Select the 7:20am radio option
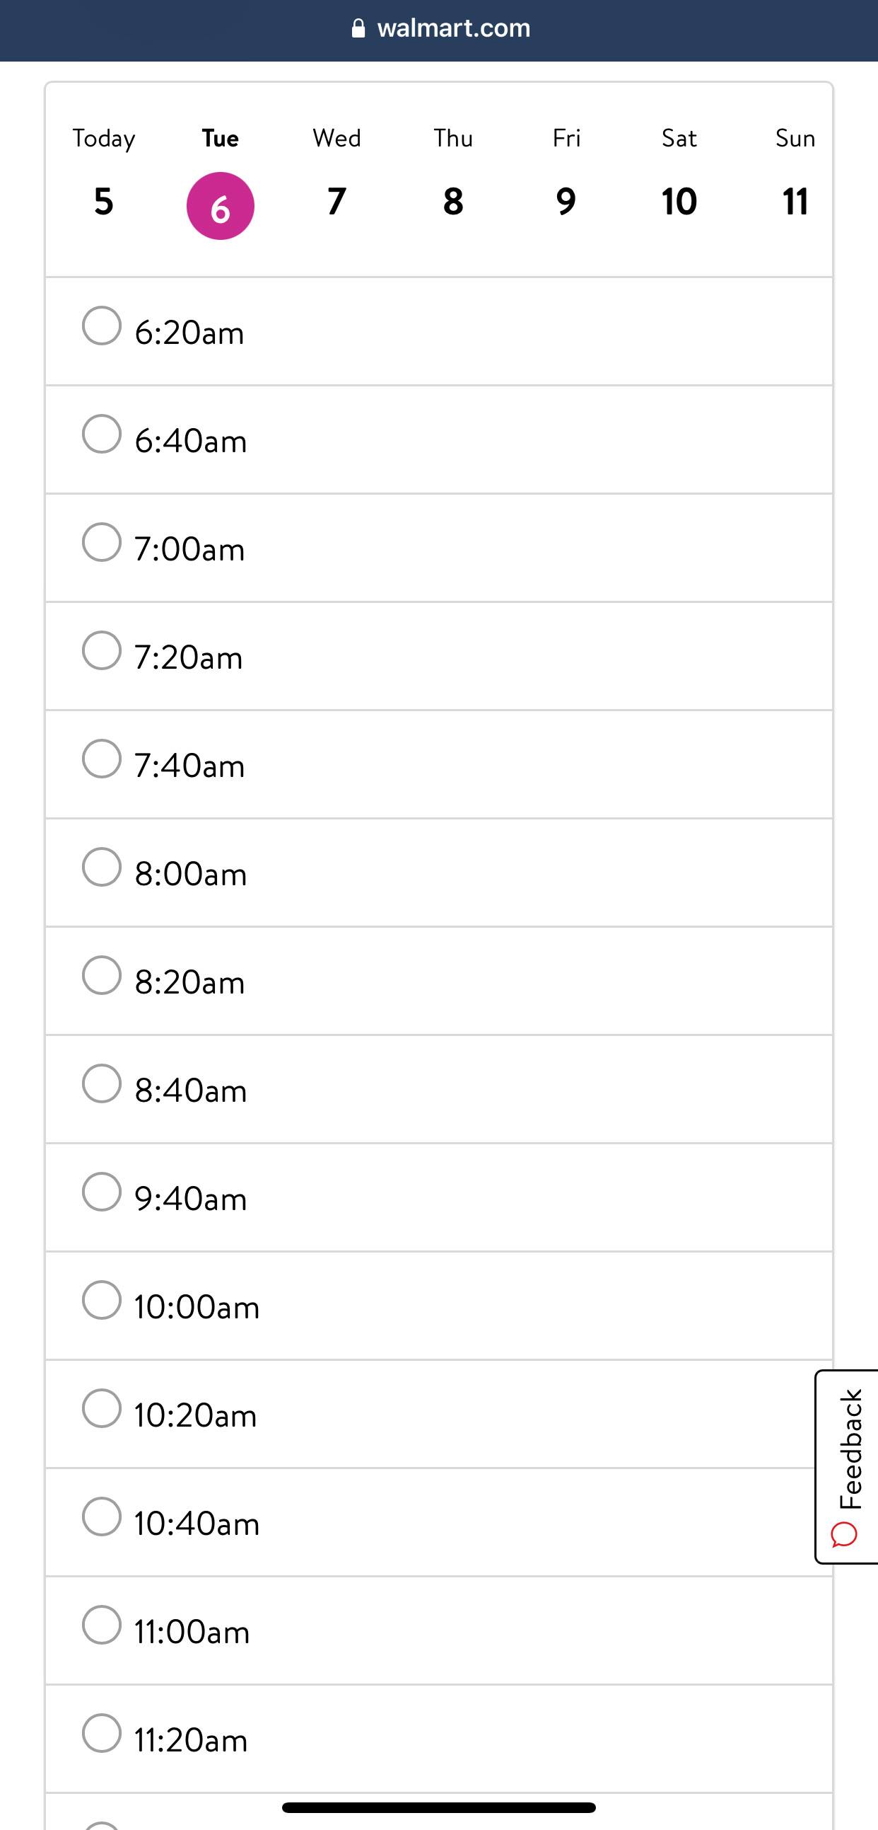 click(102, 651)
